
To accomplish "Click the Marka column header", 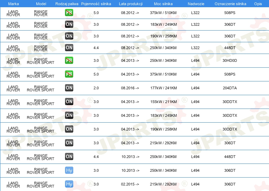I will click(x=13, y=4).
